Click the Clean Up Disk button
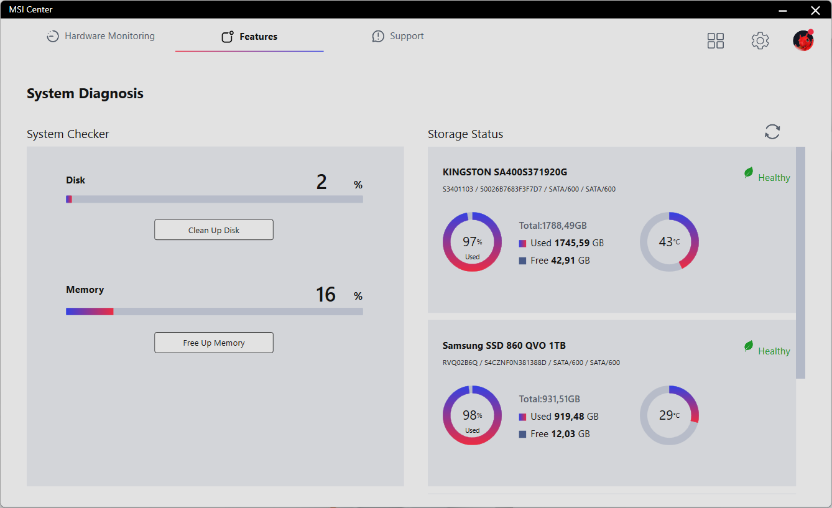832x508 pixels. 214,230
